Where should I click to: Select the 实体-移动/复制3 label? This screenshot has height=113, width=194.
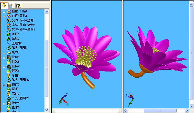(x=23, y=30)
